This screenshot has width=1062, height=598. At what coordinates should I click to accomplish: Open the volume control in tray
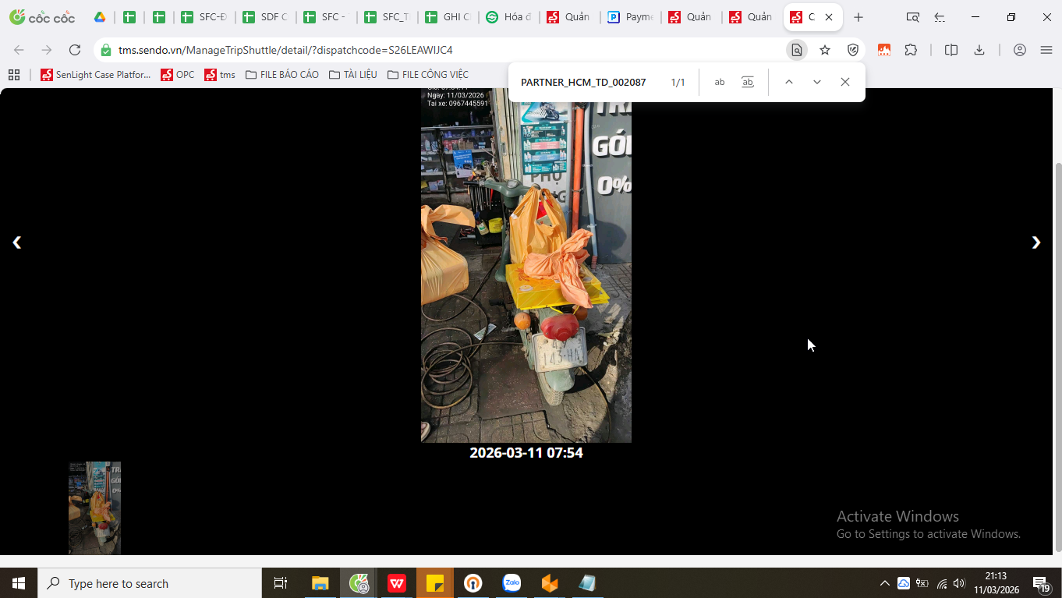coord(960,583)
